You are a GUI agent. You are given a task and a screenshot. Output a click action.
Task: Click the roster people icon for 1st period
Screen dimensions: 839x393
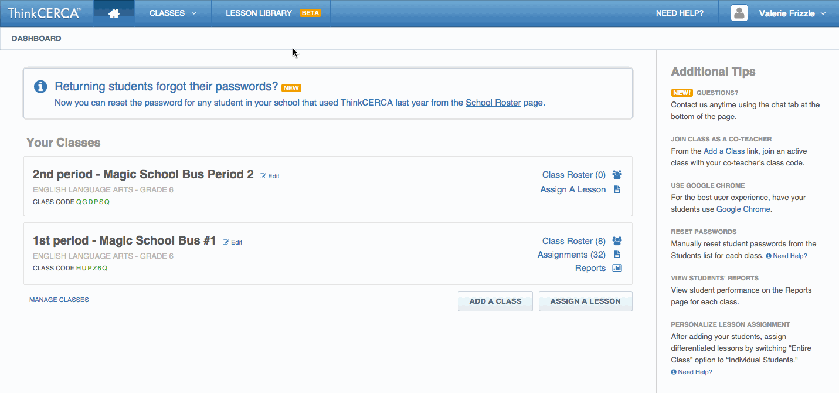point(617,241)
